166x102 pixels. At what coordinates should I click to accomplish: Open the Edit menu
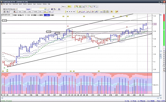pyautogui.click(x=7, y=4)
